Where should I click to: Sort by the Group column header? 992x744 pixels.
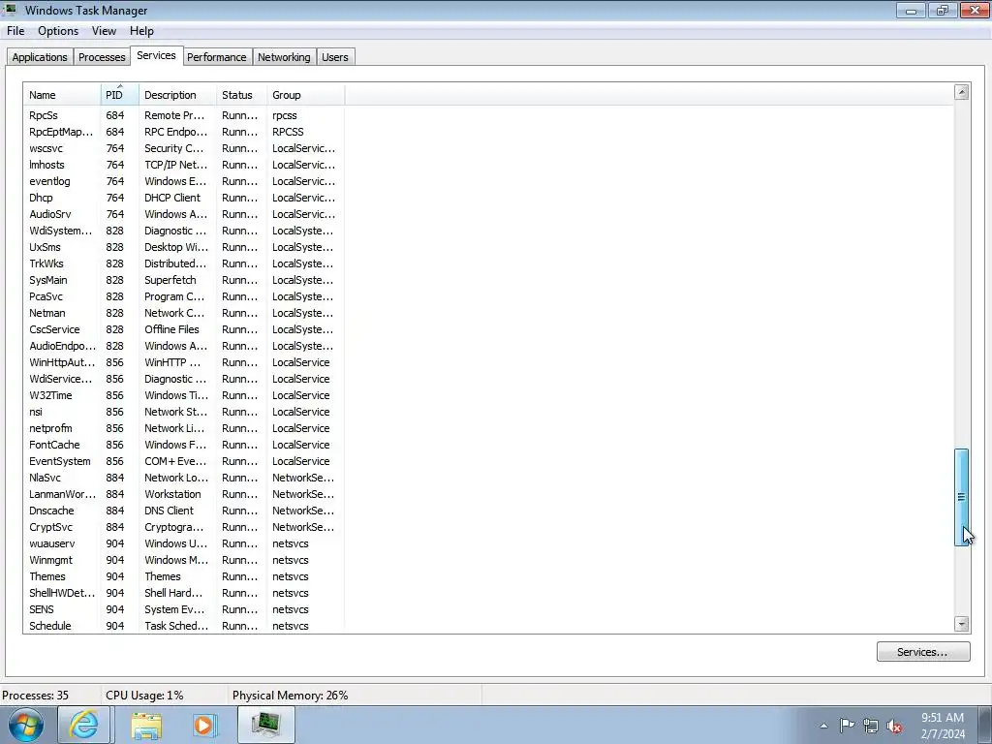coord(306,95)
